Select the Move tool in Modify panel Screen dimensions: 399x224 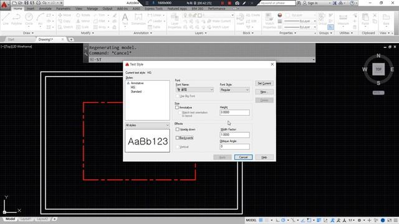click(x=65, y=15)
